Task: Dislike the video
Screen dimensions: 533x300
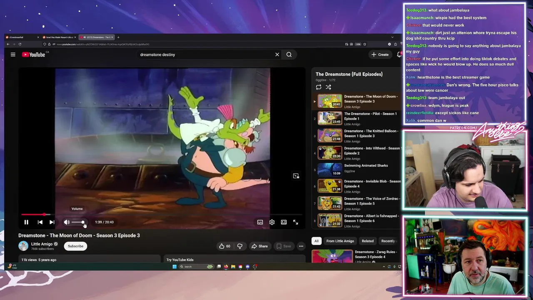Action: pos(240,246)
